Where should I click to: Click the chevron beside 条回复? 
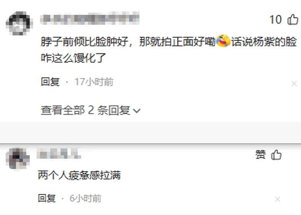pos(137,111)
